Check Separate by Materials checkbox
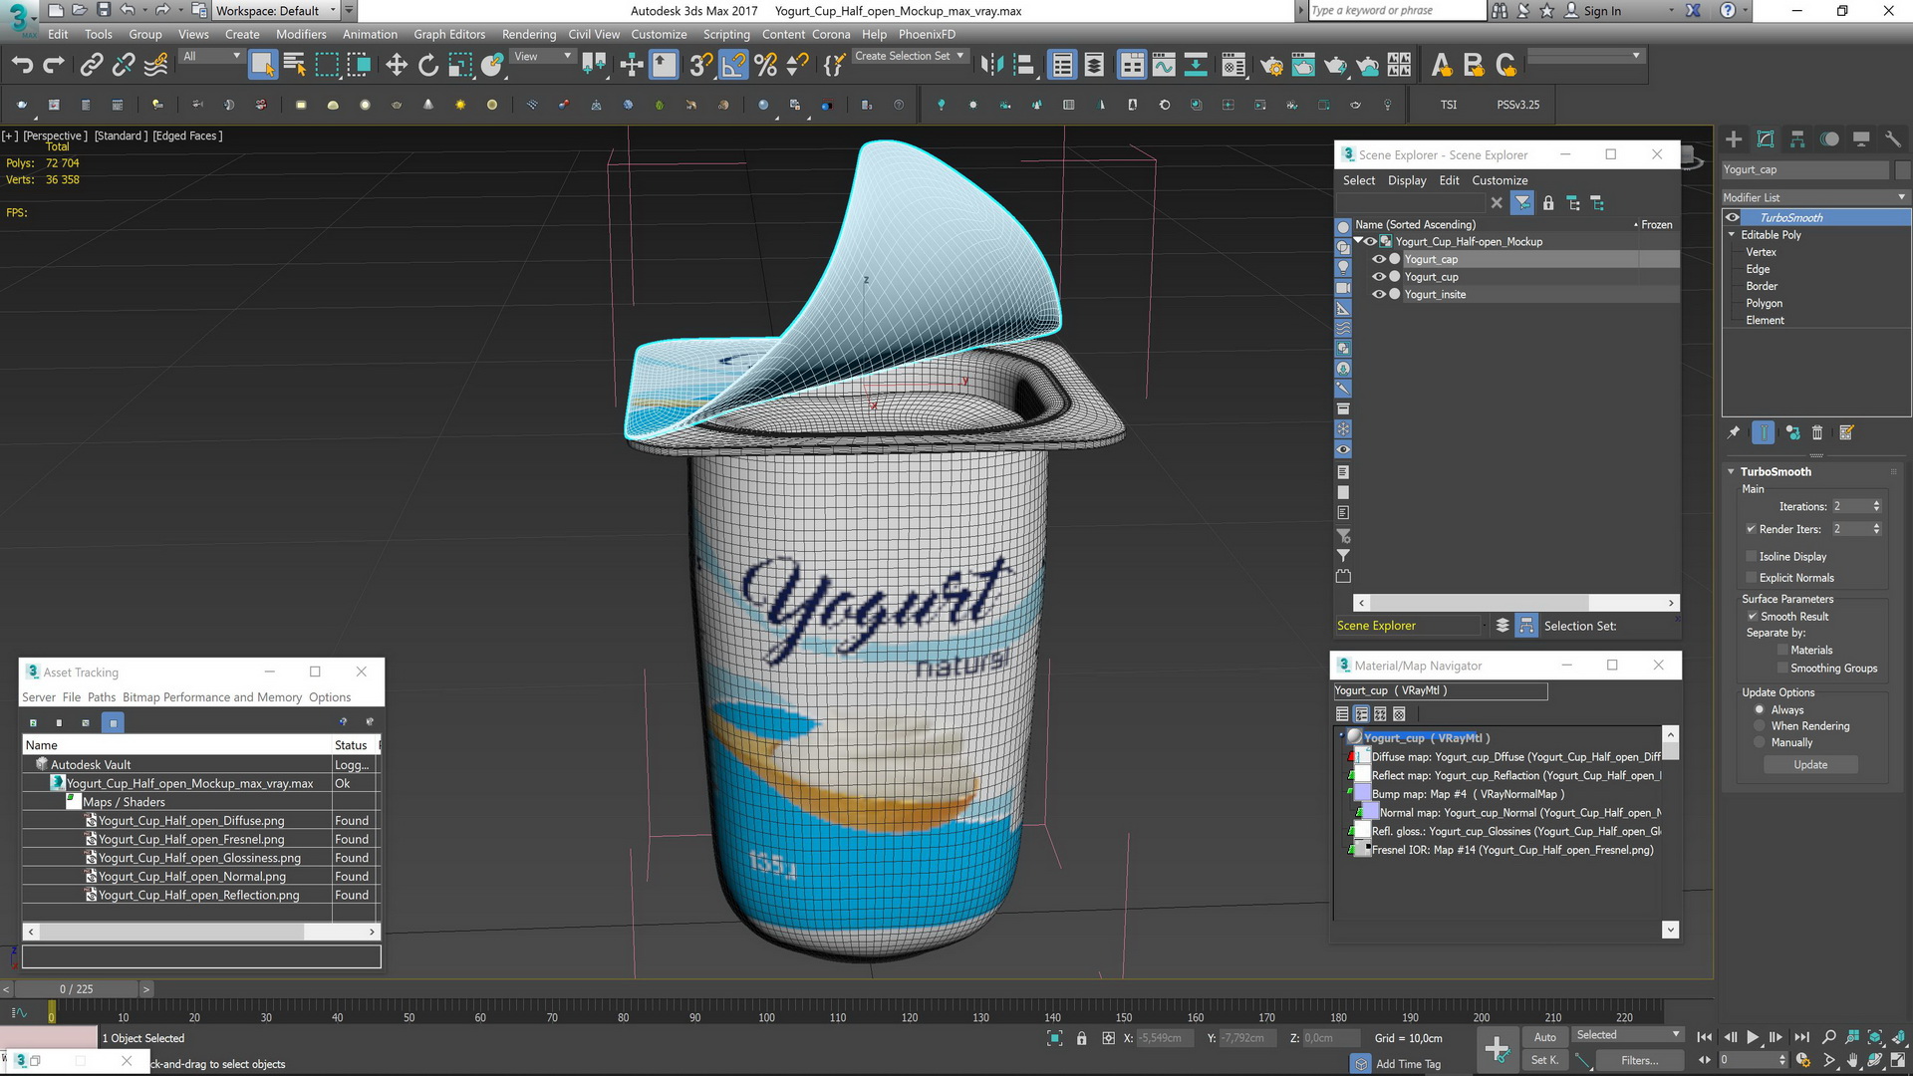 pos(1782,651)
